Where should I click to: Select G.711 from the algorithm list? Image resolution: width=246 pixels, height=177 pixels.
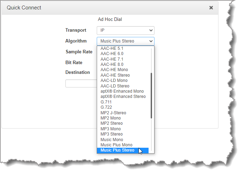pos(106,102)
